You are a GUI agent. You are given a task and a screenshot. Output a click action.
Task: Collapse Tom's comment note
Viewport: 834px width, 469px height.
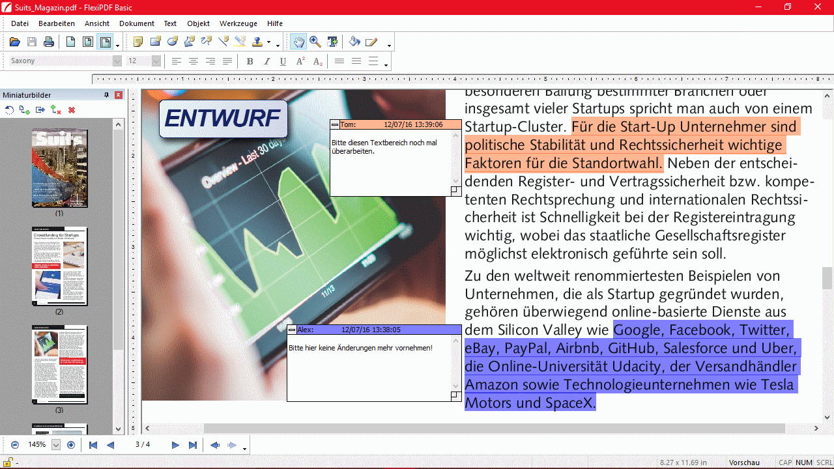click(335, 124)
